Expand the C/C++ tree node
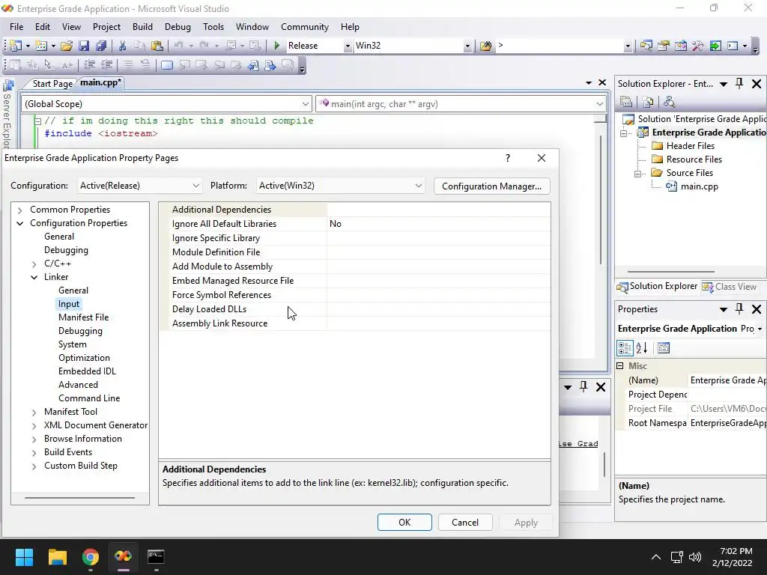 pos(34,264)
